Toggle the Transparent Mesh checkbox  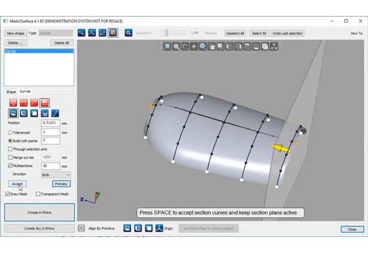click(39, 193)
